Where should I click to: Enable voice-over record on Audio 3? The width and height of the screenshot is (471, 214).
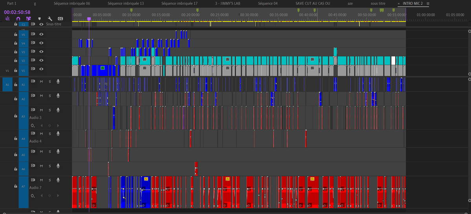tap(58, 110)
